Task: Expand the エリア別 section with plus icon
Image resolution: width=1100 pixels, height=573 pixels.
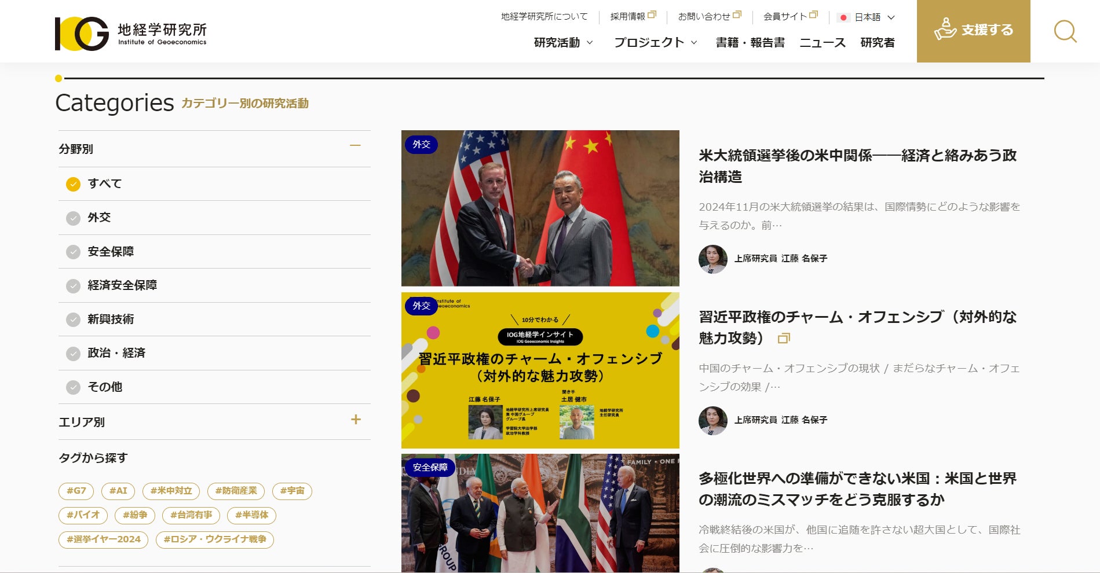Action: (356, 420)
